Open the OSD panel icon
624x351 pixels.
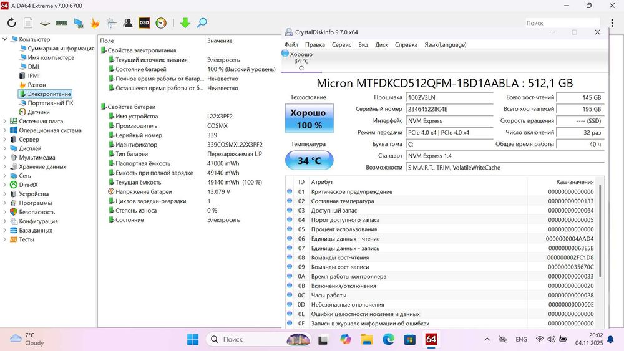tap(144, 23)
